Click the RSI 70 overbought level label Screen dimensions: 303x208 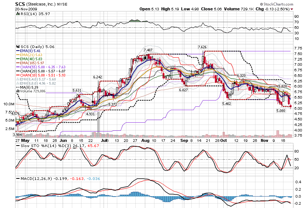coord(296,22)
